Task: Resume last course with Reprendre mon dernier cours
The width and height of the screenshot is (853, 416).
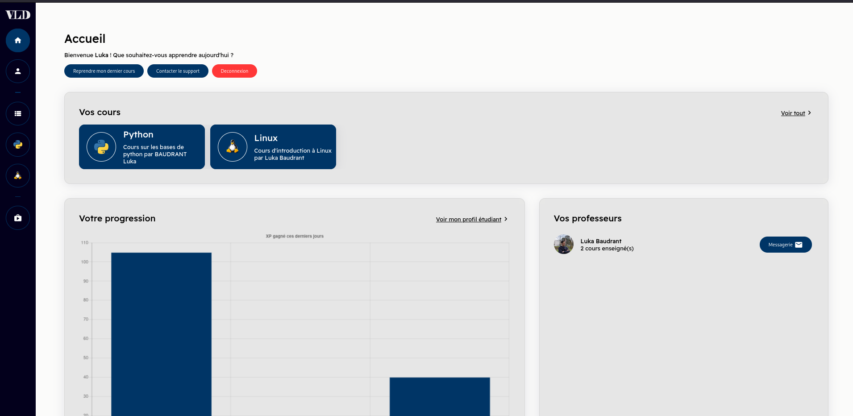Action: coord(104,71)
